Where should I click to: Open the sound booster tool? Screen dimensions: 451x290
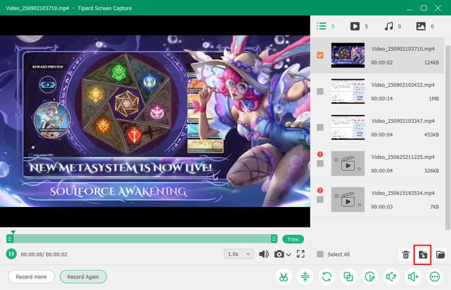pos(412,276)
